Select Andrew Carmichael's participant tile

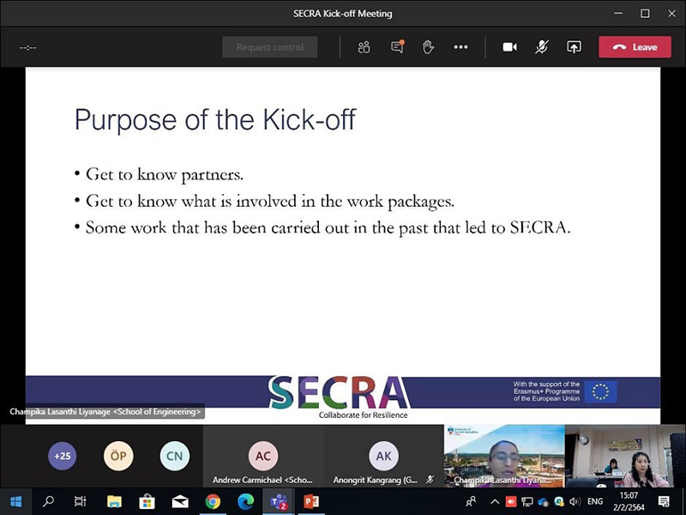point(263,456)
